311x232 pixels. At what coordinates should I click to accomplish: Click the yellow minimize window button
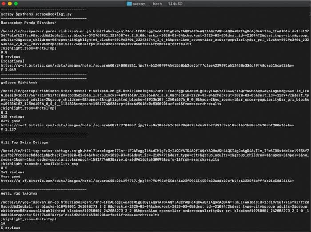click(x=10, y=4)
